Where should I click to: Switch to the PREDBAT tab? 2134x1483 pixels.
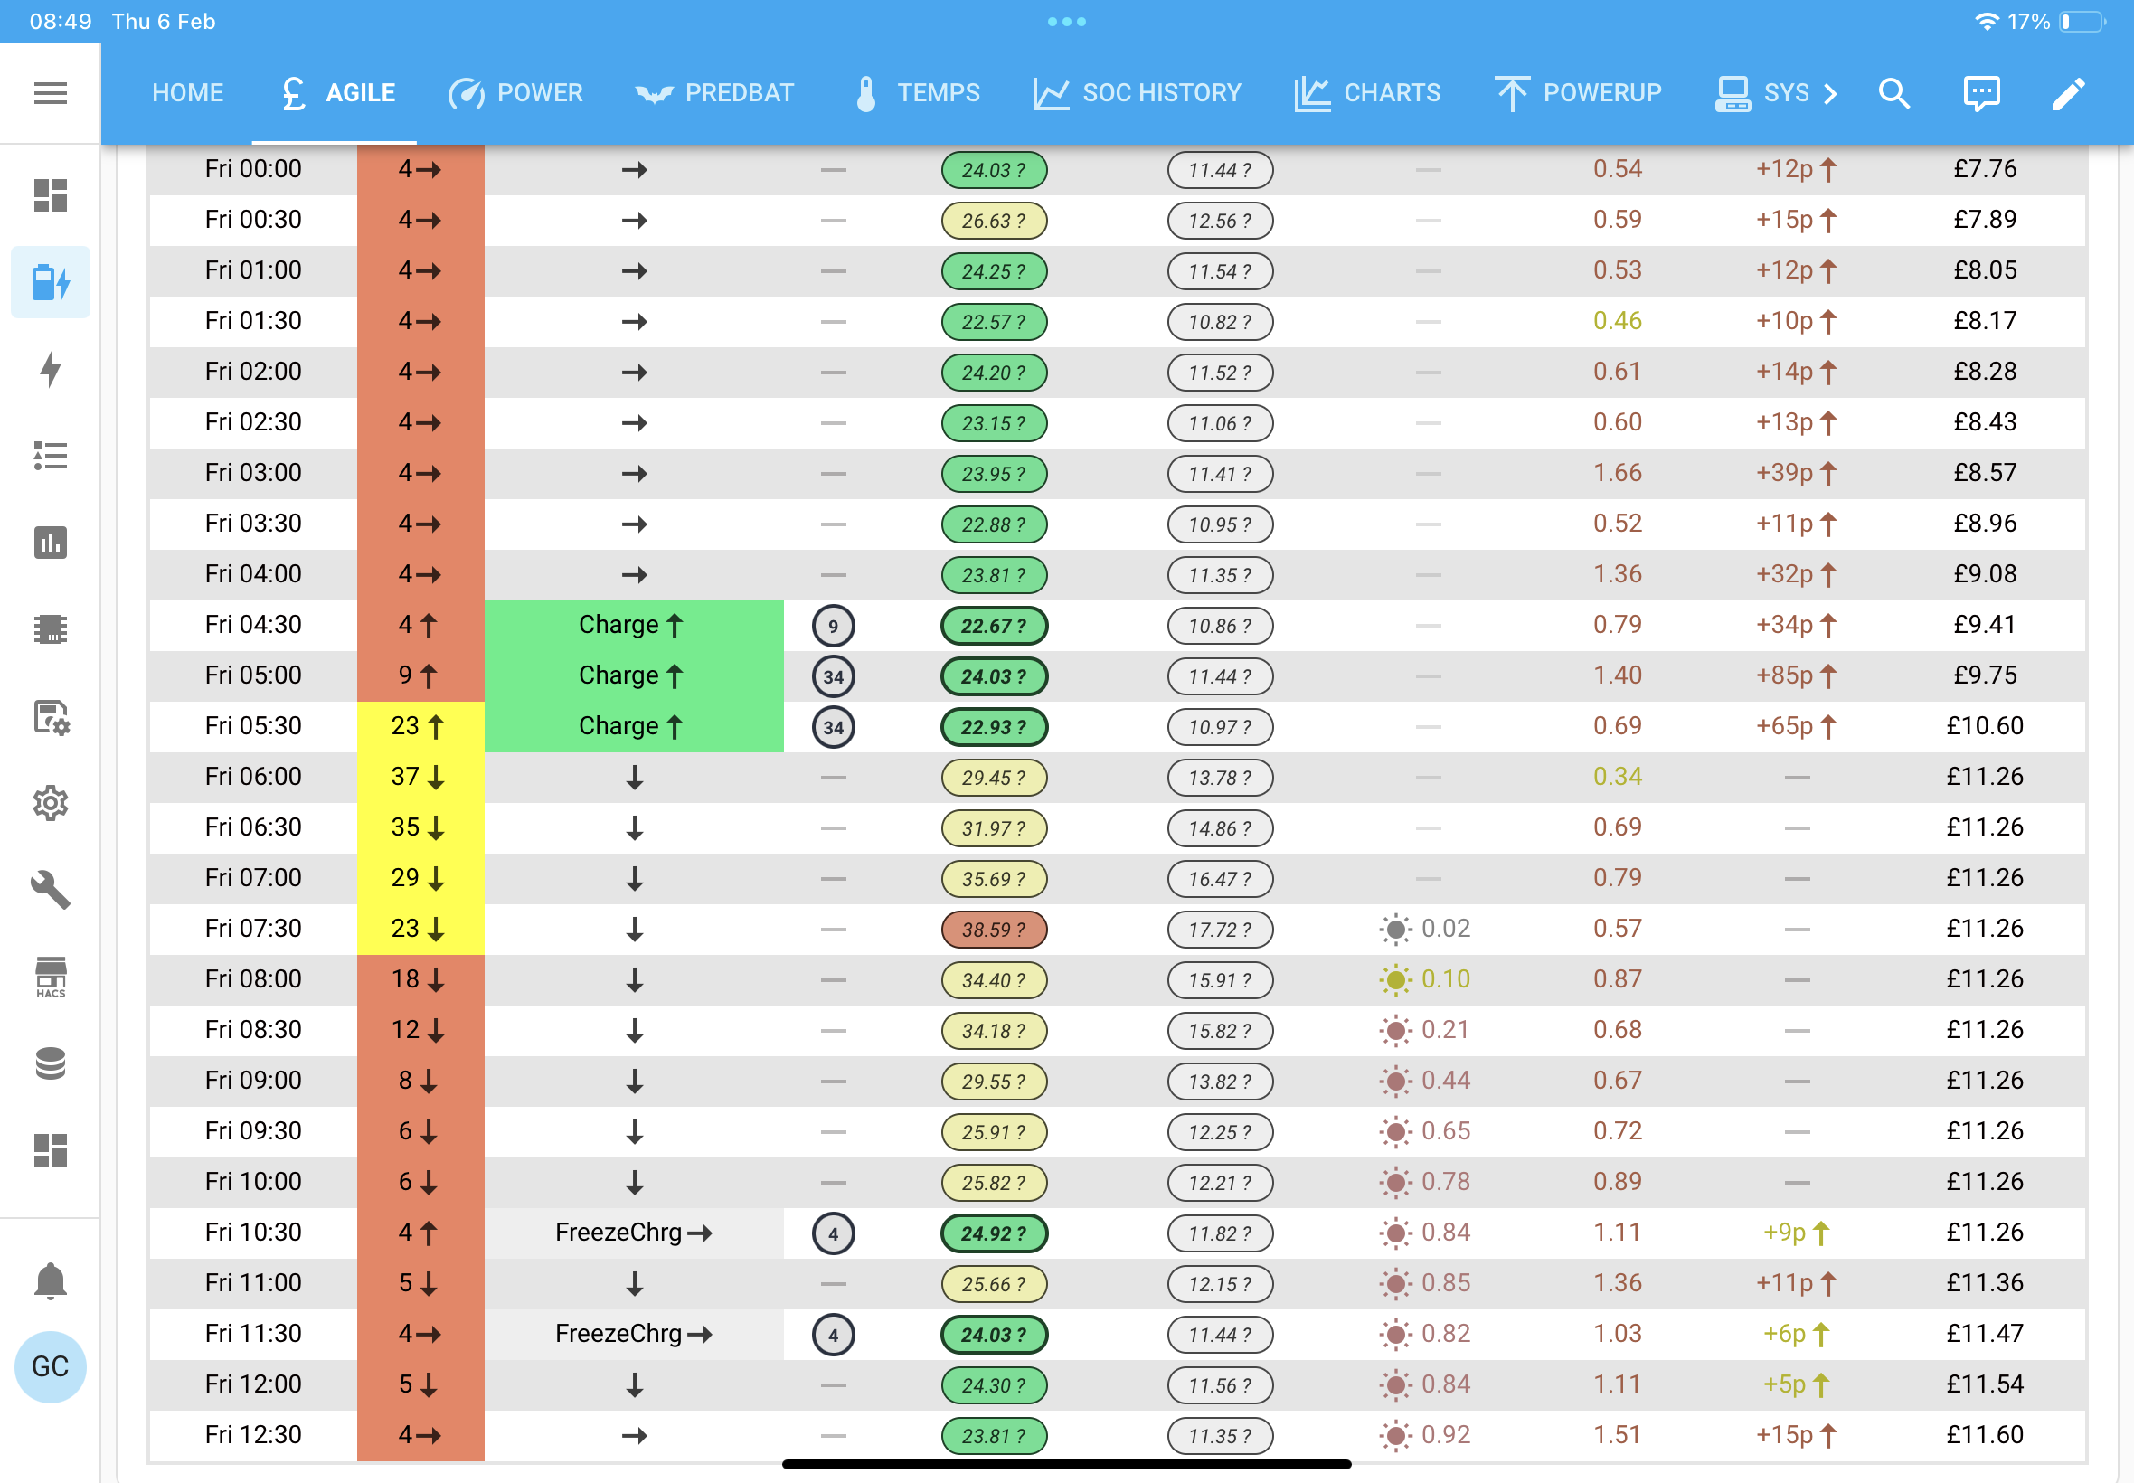point(714,93)
